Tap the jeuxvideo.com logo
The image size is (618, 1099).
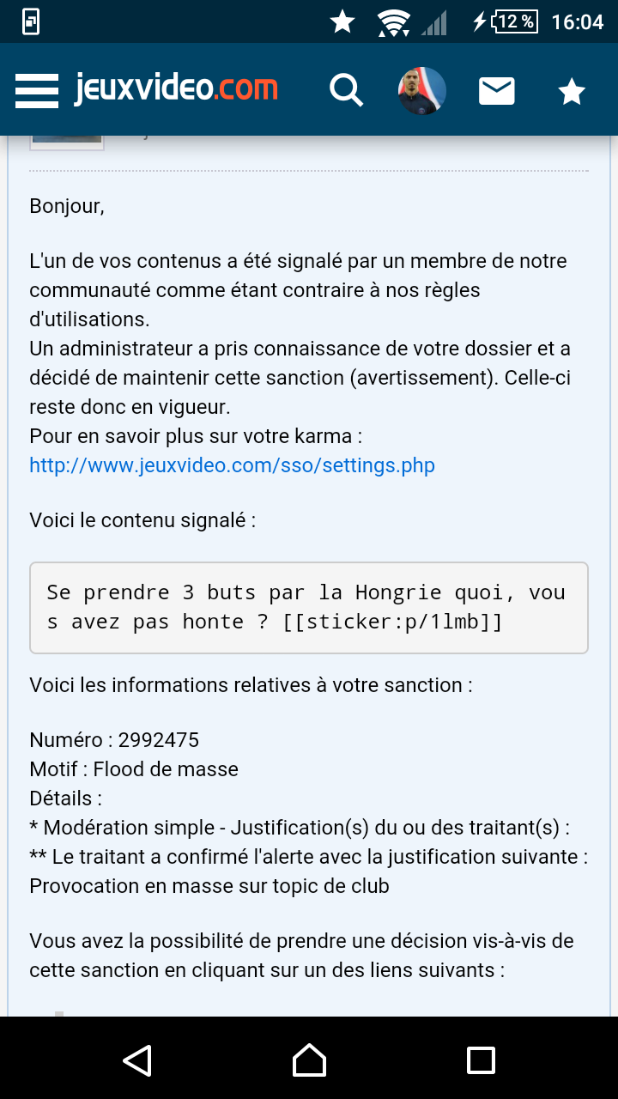point(176,88)
